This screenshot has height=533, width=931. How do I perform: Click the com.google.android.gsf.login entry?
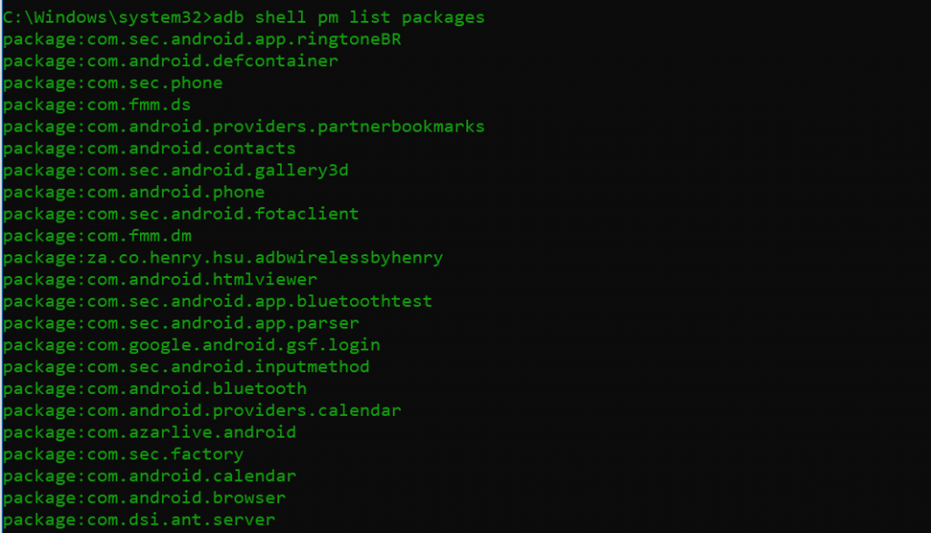coord(191,345)
